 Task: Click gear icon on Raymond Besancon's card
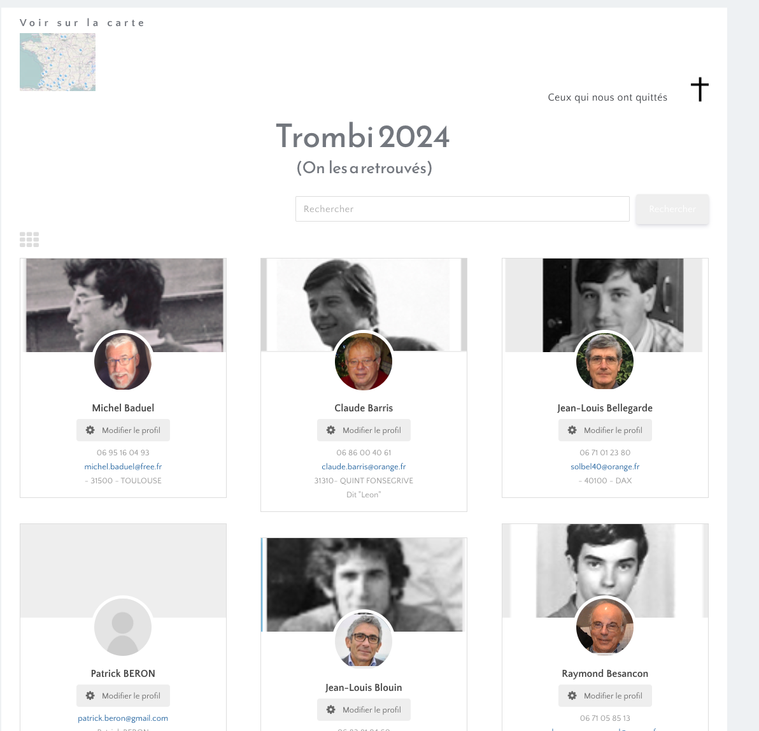(572, 696)
